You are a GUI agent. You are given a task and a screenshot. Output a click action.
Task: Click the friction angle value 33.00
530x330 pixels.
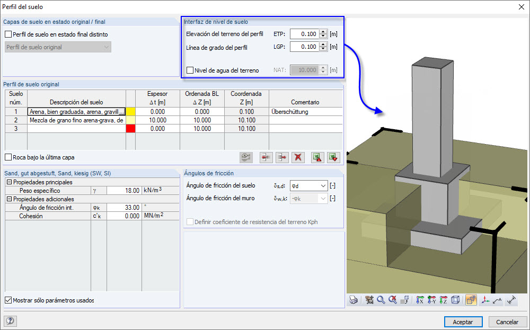[x=124, y=208]
